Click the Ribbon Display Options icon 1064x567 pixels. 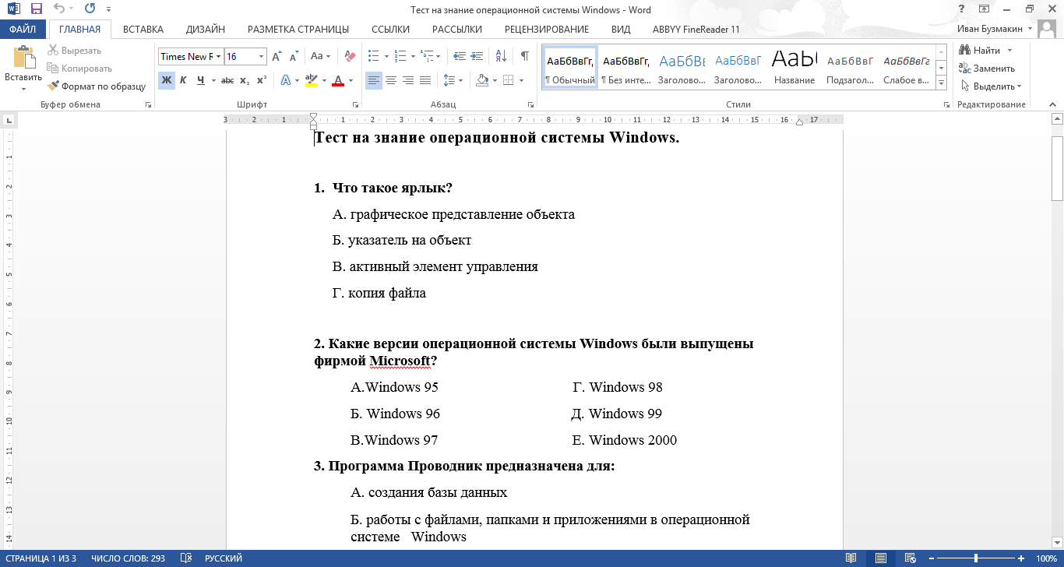985,9
